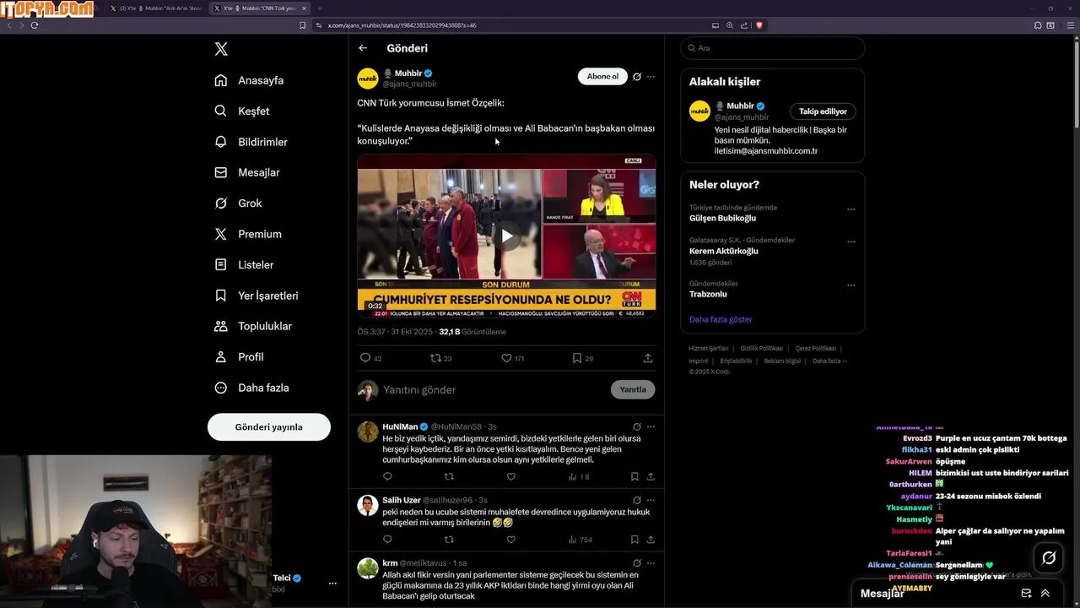This screenshot has height=608, width=1080.
Task: Open Trabzonlu trending topic
Action: 708,294
